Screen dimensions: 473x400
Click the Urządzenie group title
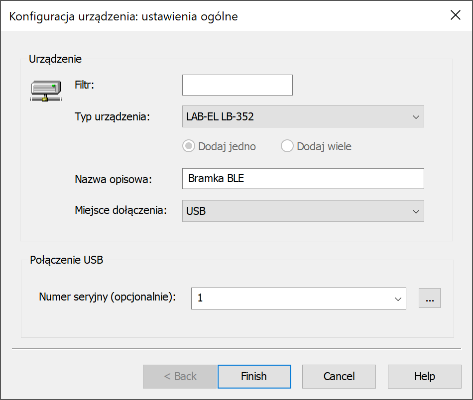tap(55, 59)
